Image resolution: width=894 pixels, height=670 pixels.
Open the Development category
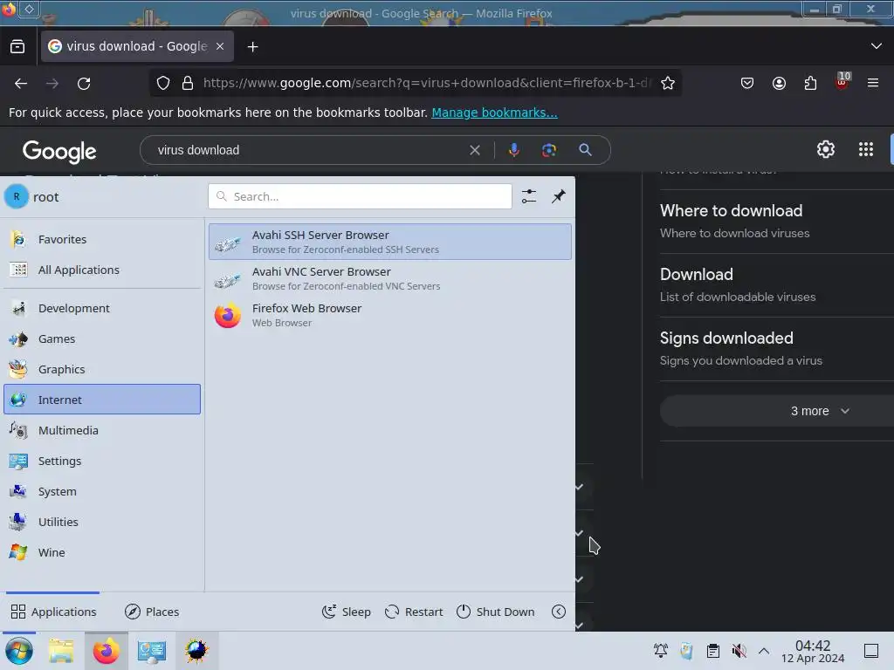102,308
